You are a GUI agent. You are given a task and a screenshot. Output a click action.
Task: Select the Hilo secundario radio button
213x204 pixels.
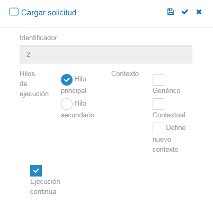pos(67,104)
